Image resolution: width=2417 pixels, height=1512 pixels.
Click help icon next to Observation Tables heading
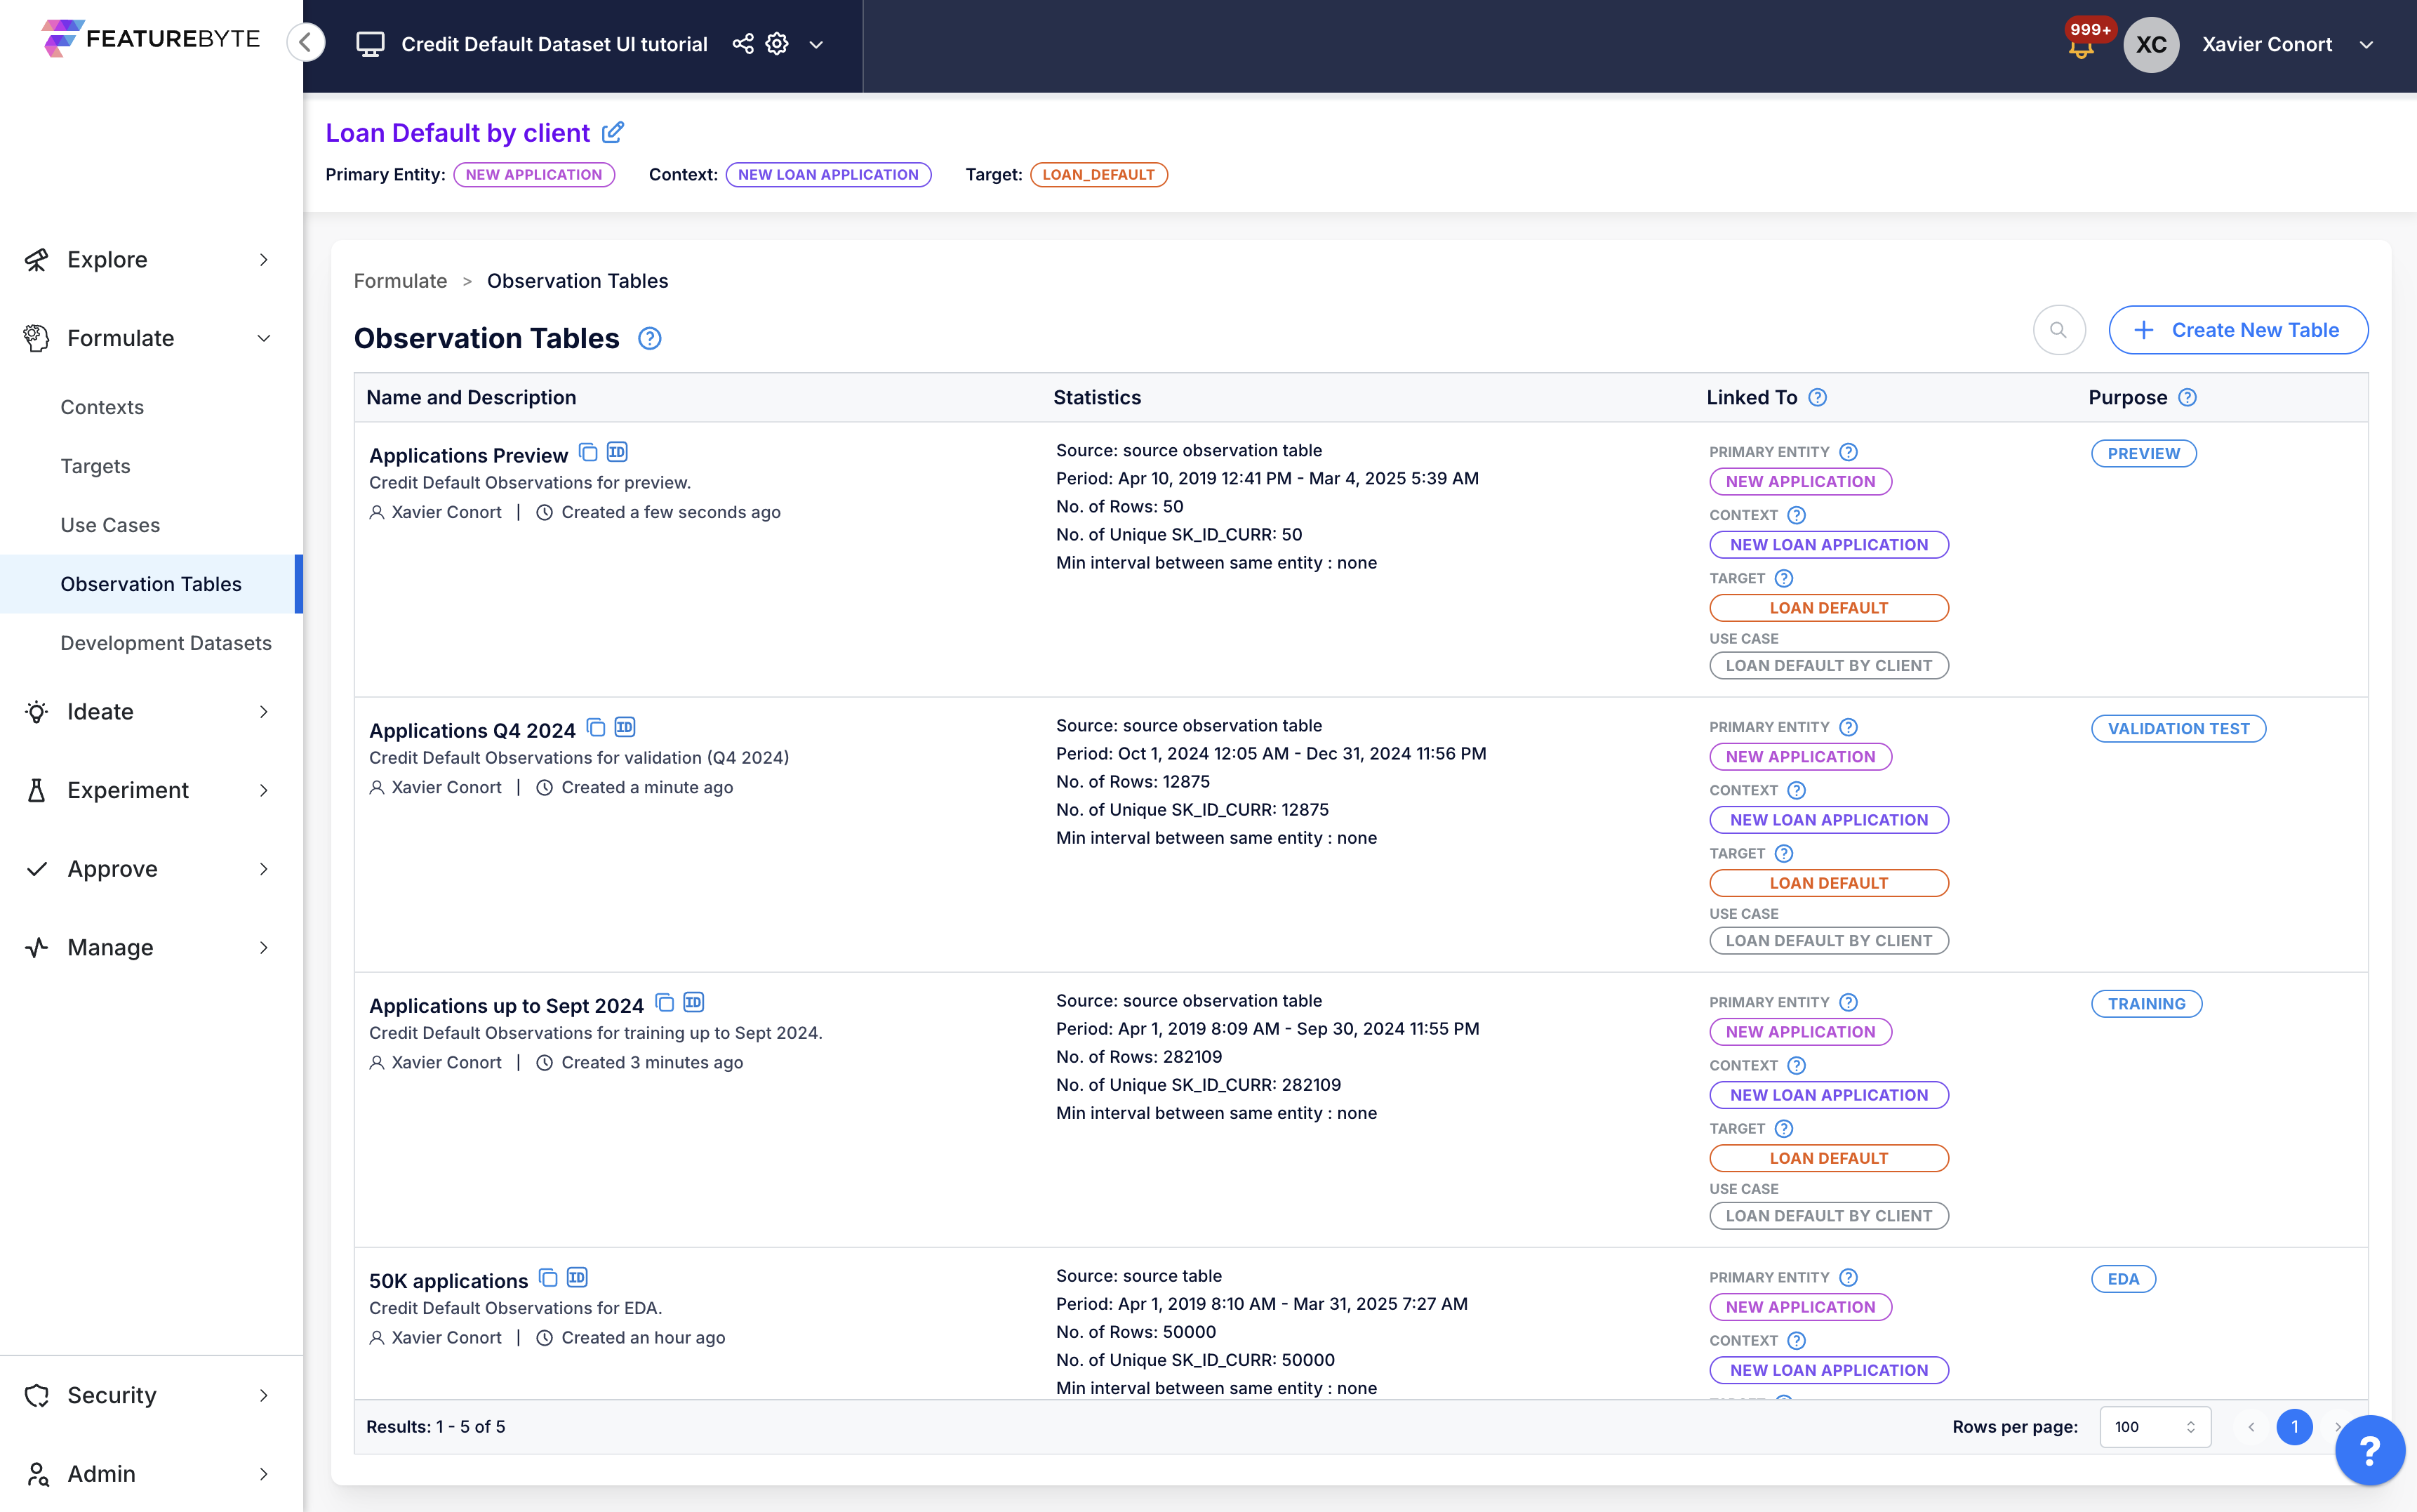(650, 339)
